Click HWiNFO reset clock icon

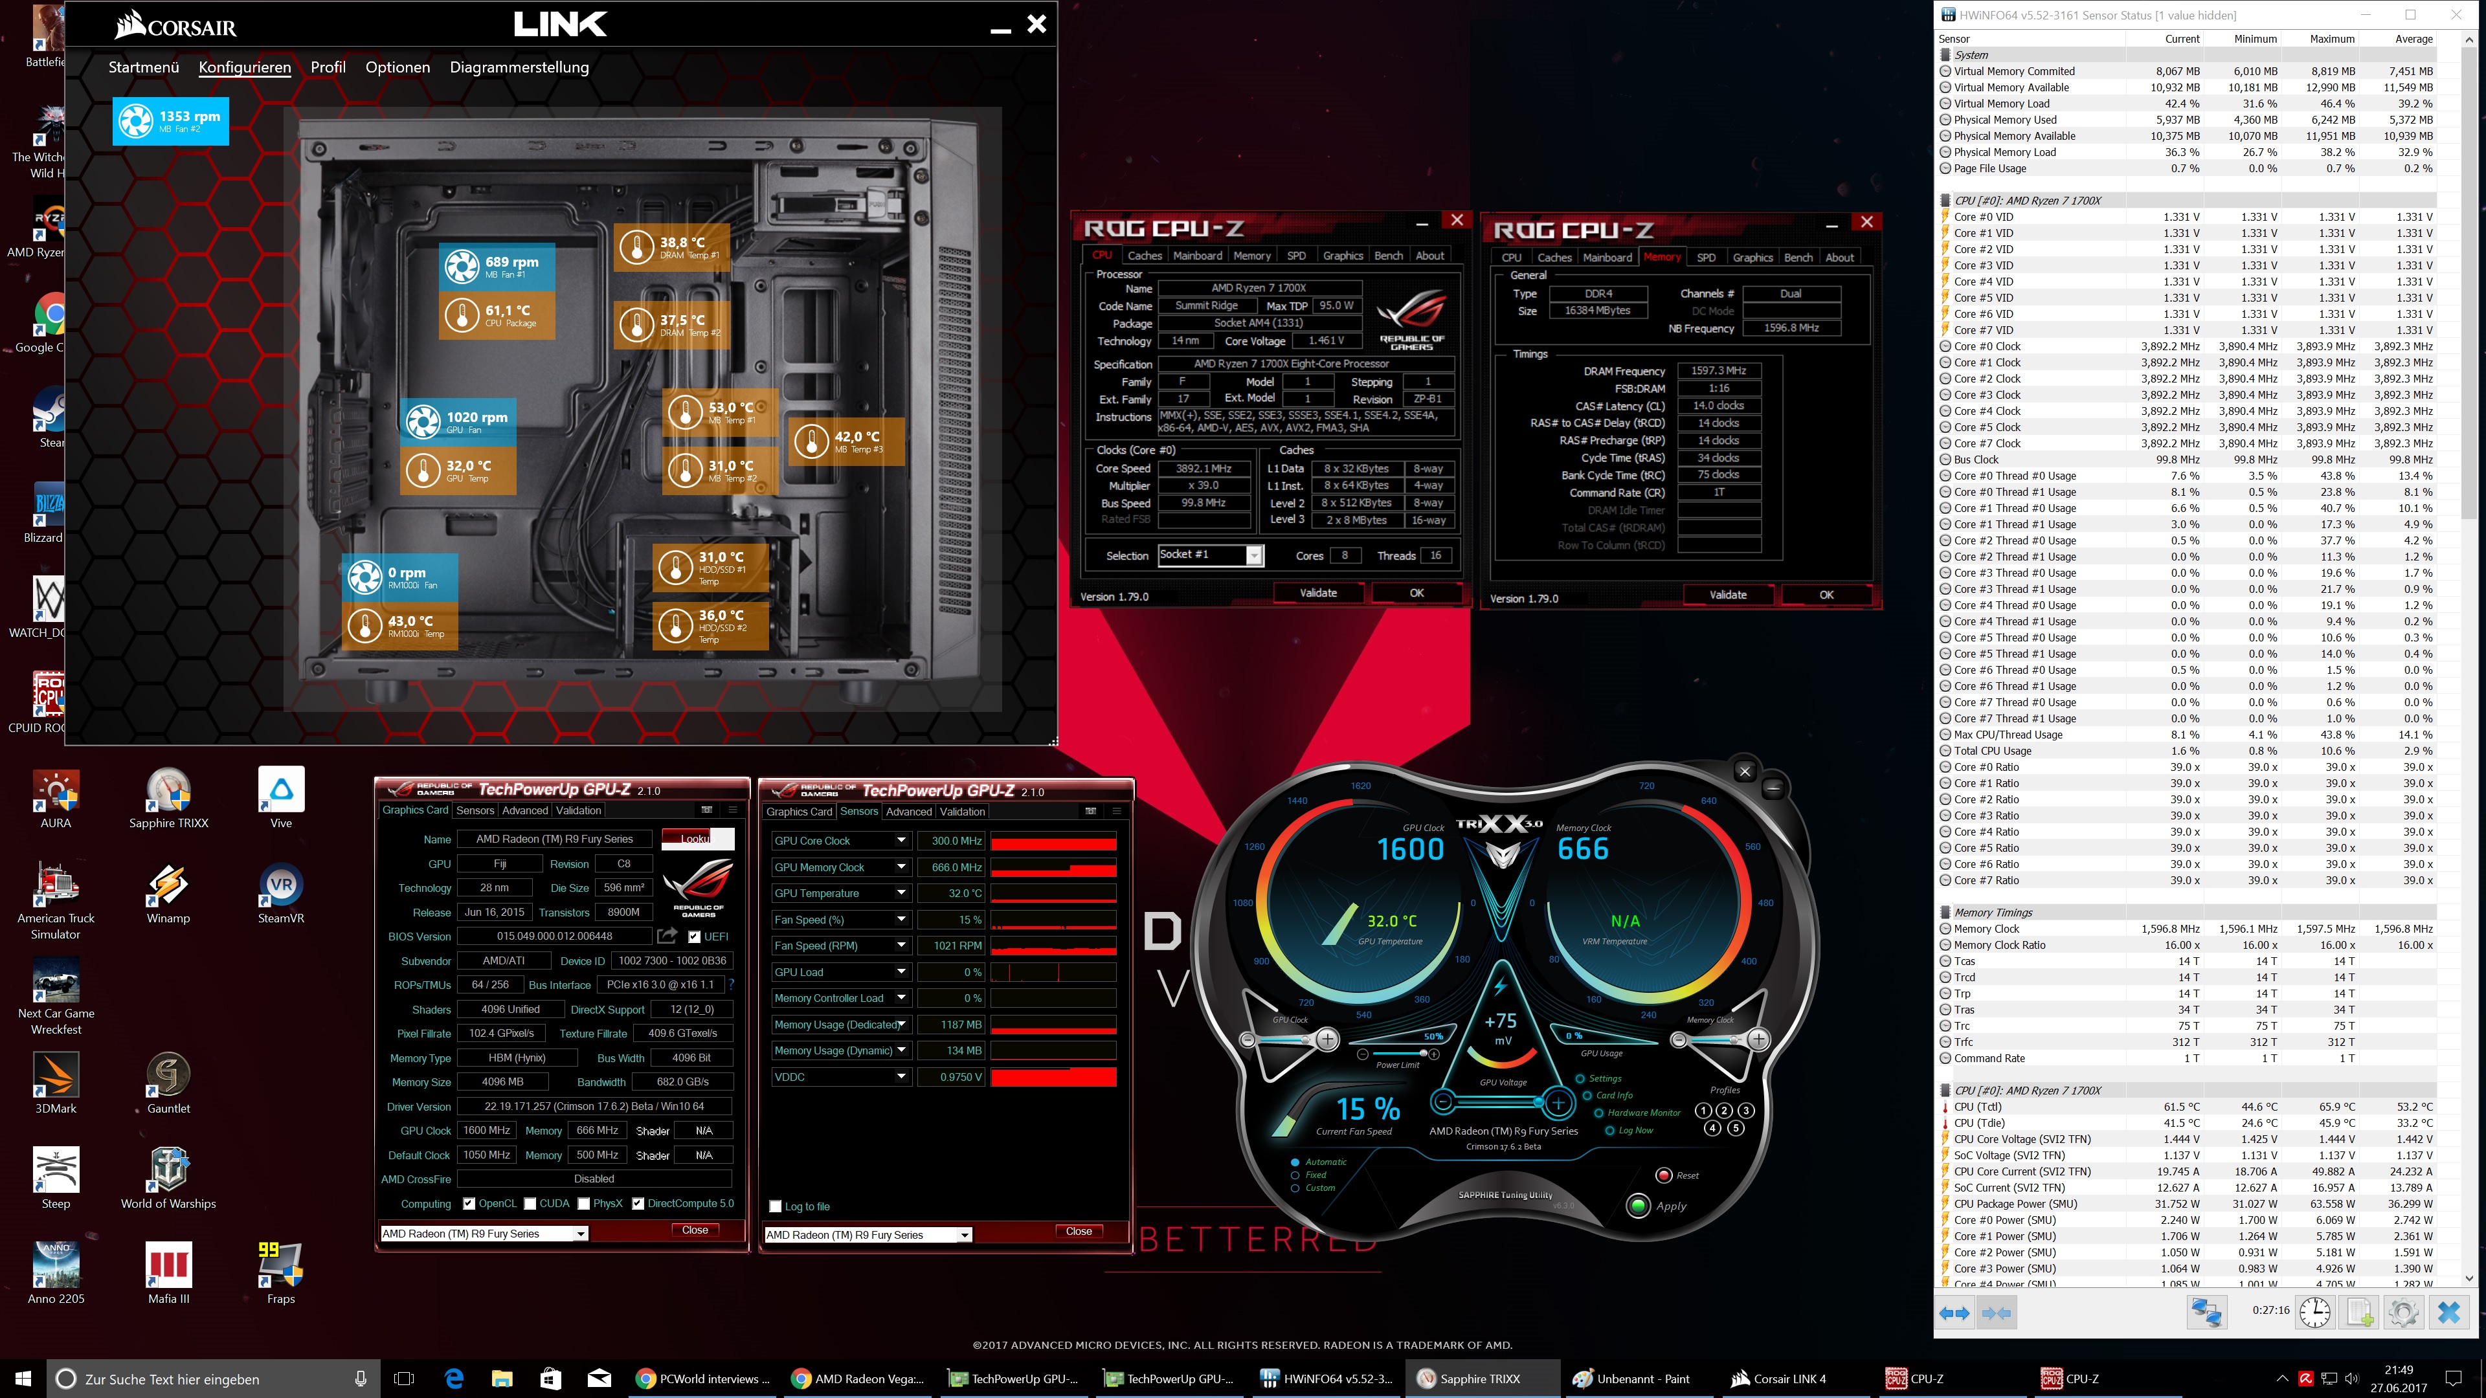click(x=2314, y=1313)
